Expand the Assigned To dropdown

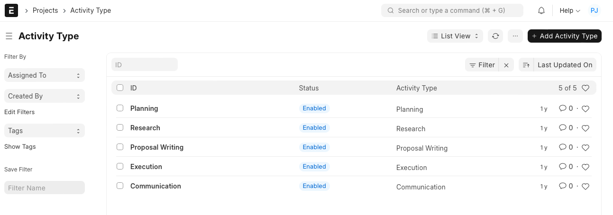tap(45, 75)
